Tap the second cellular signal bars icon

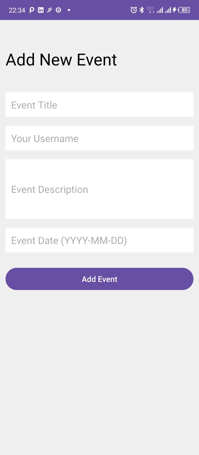[168, 10]
